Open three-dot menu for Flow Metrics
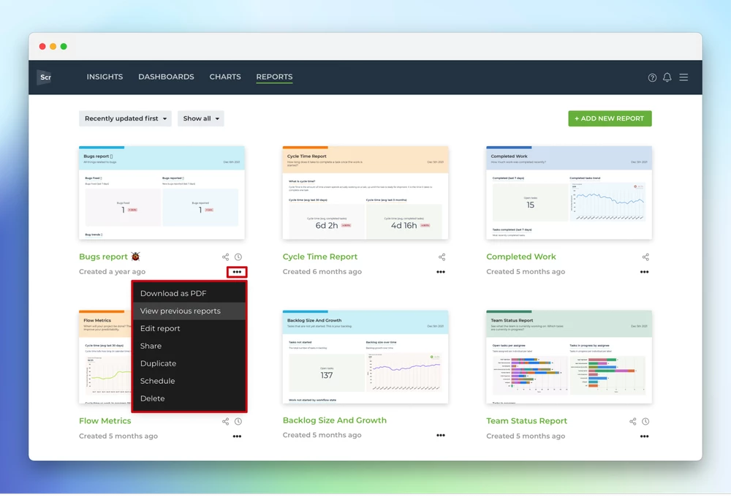The image size is (731, 500). pos(237,436)
